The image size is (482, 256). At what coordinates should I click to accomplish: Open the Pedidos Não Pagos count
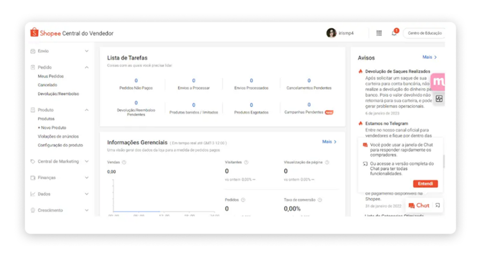pyautogui.click(x=136, y=81)
